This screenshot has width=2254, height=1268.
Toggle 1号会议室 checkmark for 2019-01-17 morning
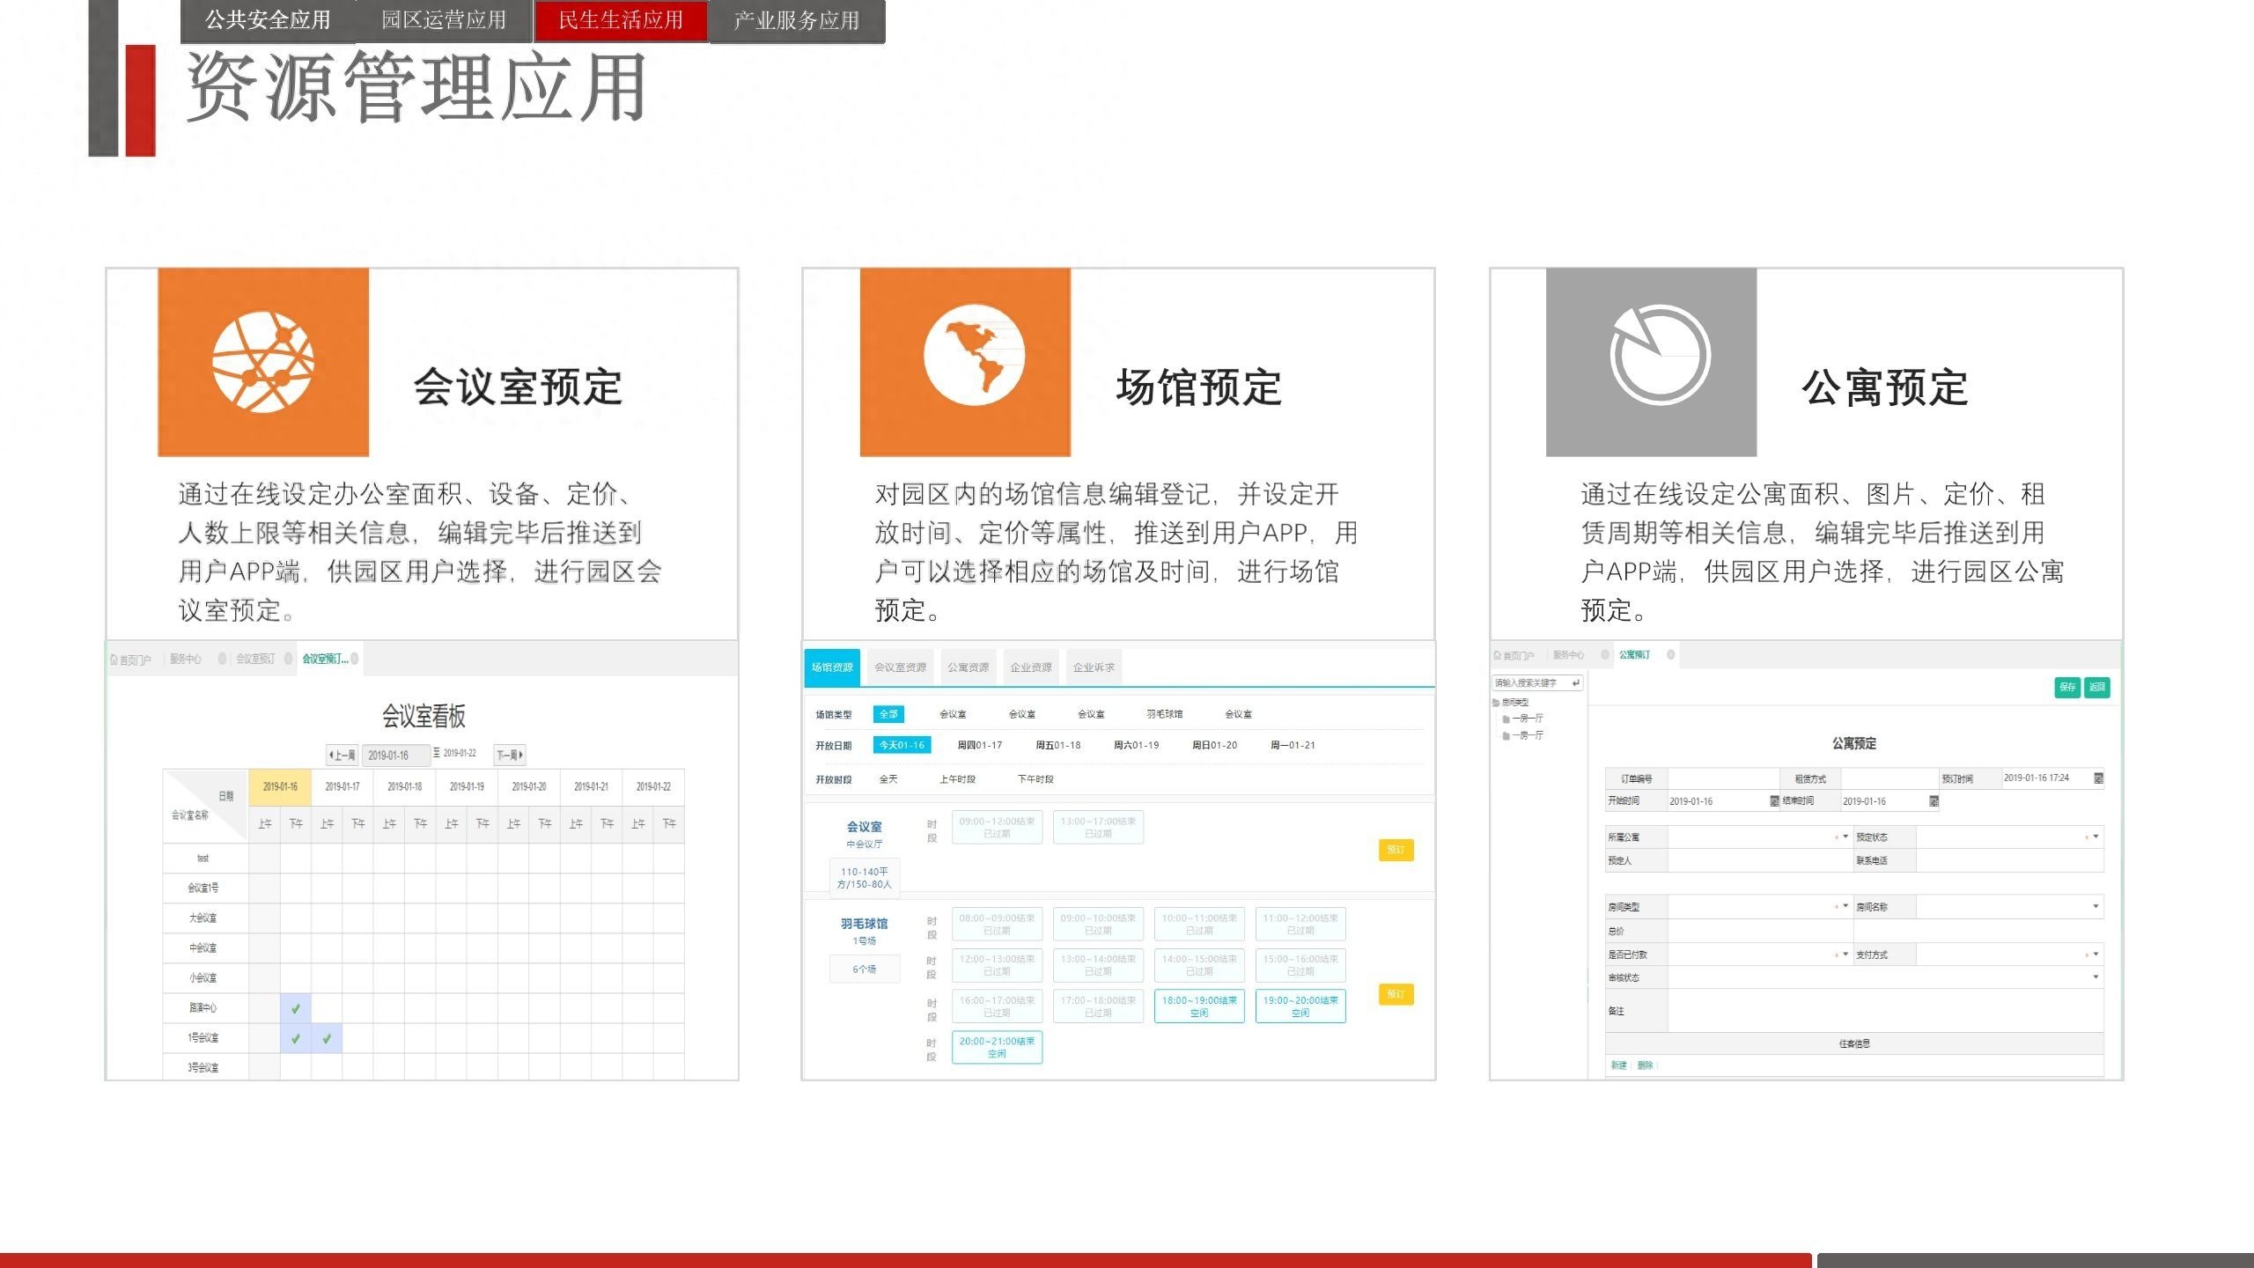click(x=327, y=1039)
